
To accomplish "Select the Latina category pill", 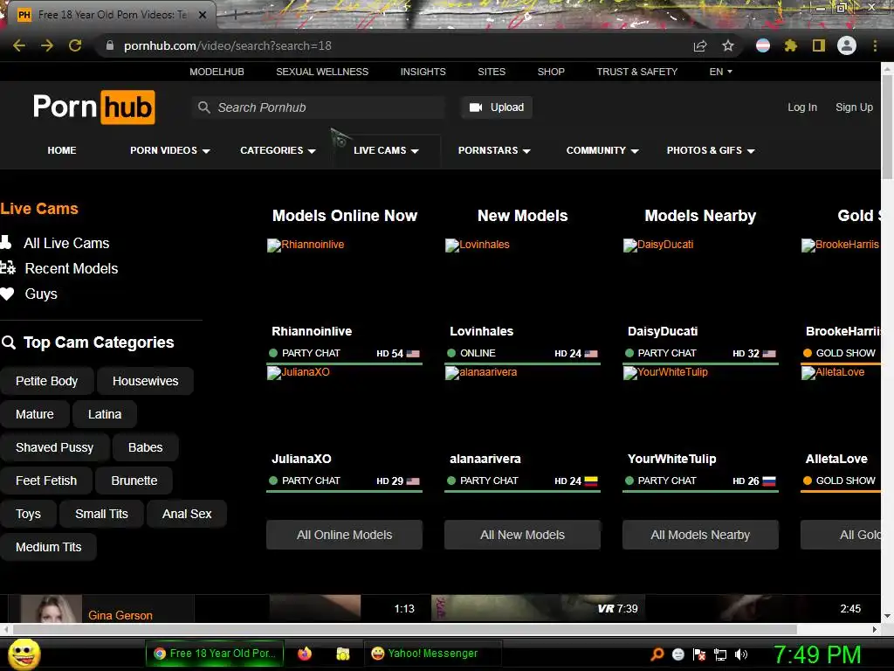I will point(105,414).
